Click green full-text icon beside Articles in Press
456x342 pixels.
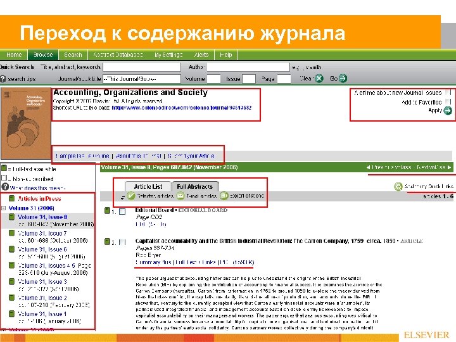click(11, 199)
